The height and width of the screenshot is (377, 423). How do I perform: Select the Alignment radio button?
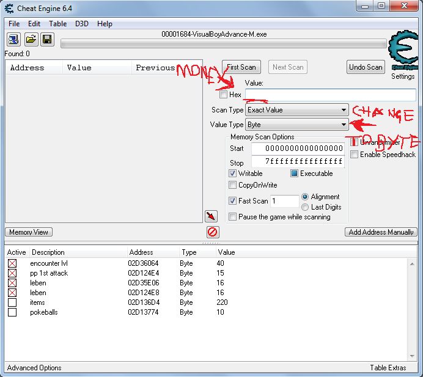[305, 197]
